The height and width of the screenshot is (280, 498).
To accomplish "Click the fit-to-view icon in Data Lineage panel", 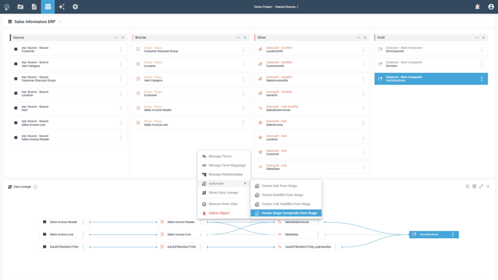I will point(467,186).
